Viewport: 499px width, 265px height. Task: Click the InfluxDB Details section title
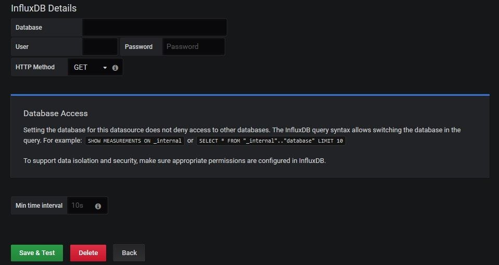[44, 8]
